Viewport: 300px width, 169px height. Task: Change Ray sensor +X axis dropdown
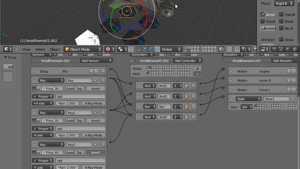42,103
